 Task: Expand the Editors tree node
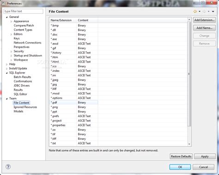pyautogui.click(x=11, y=34)
